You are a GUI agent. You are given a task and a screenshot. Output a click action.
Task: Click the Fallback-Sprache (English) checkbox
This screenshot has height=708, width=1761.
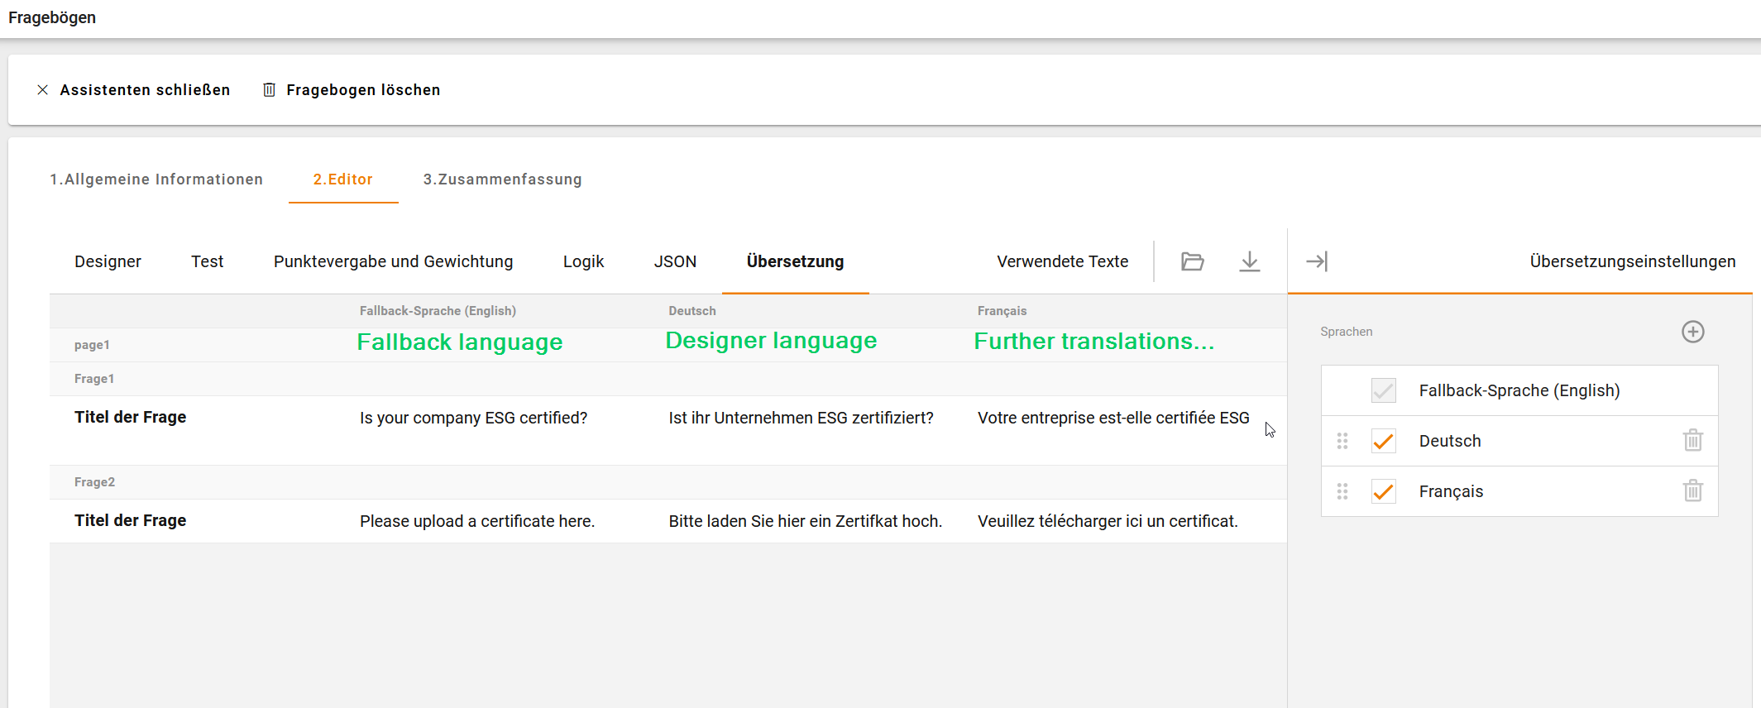1383,390
